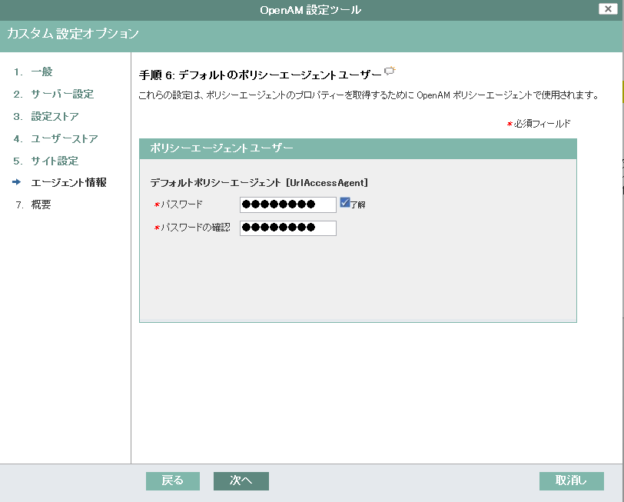Open step 3 設定ストア
624x502 pixels.
[55, 117]
